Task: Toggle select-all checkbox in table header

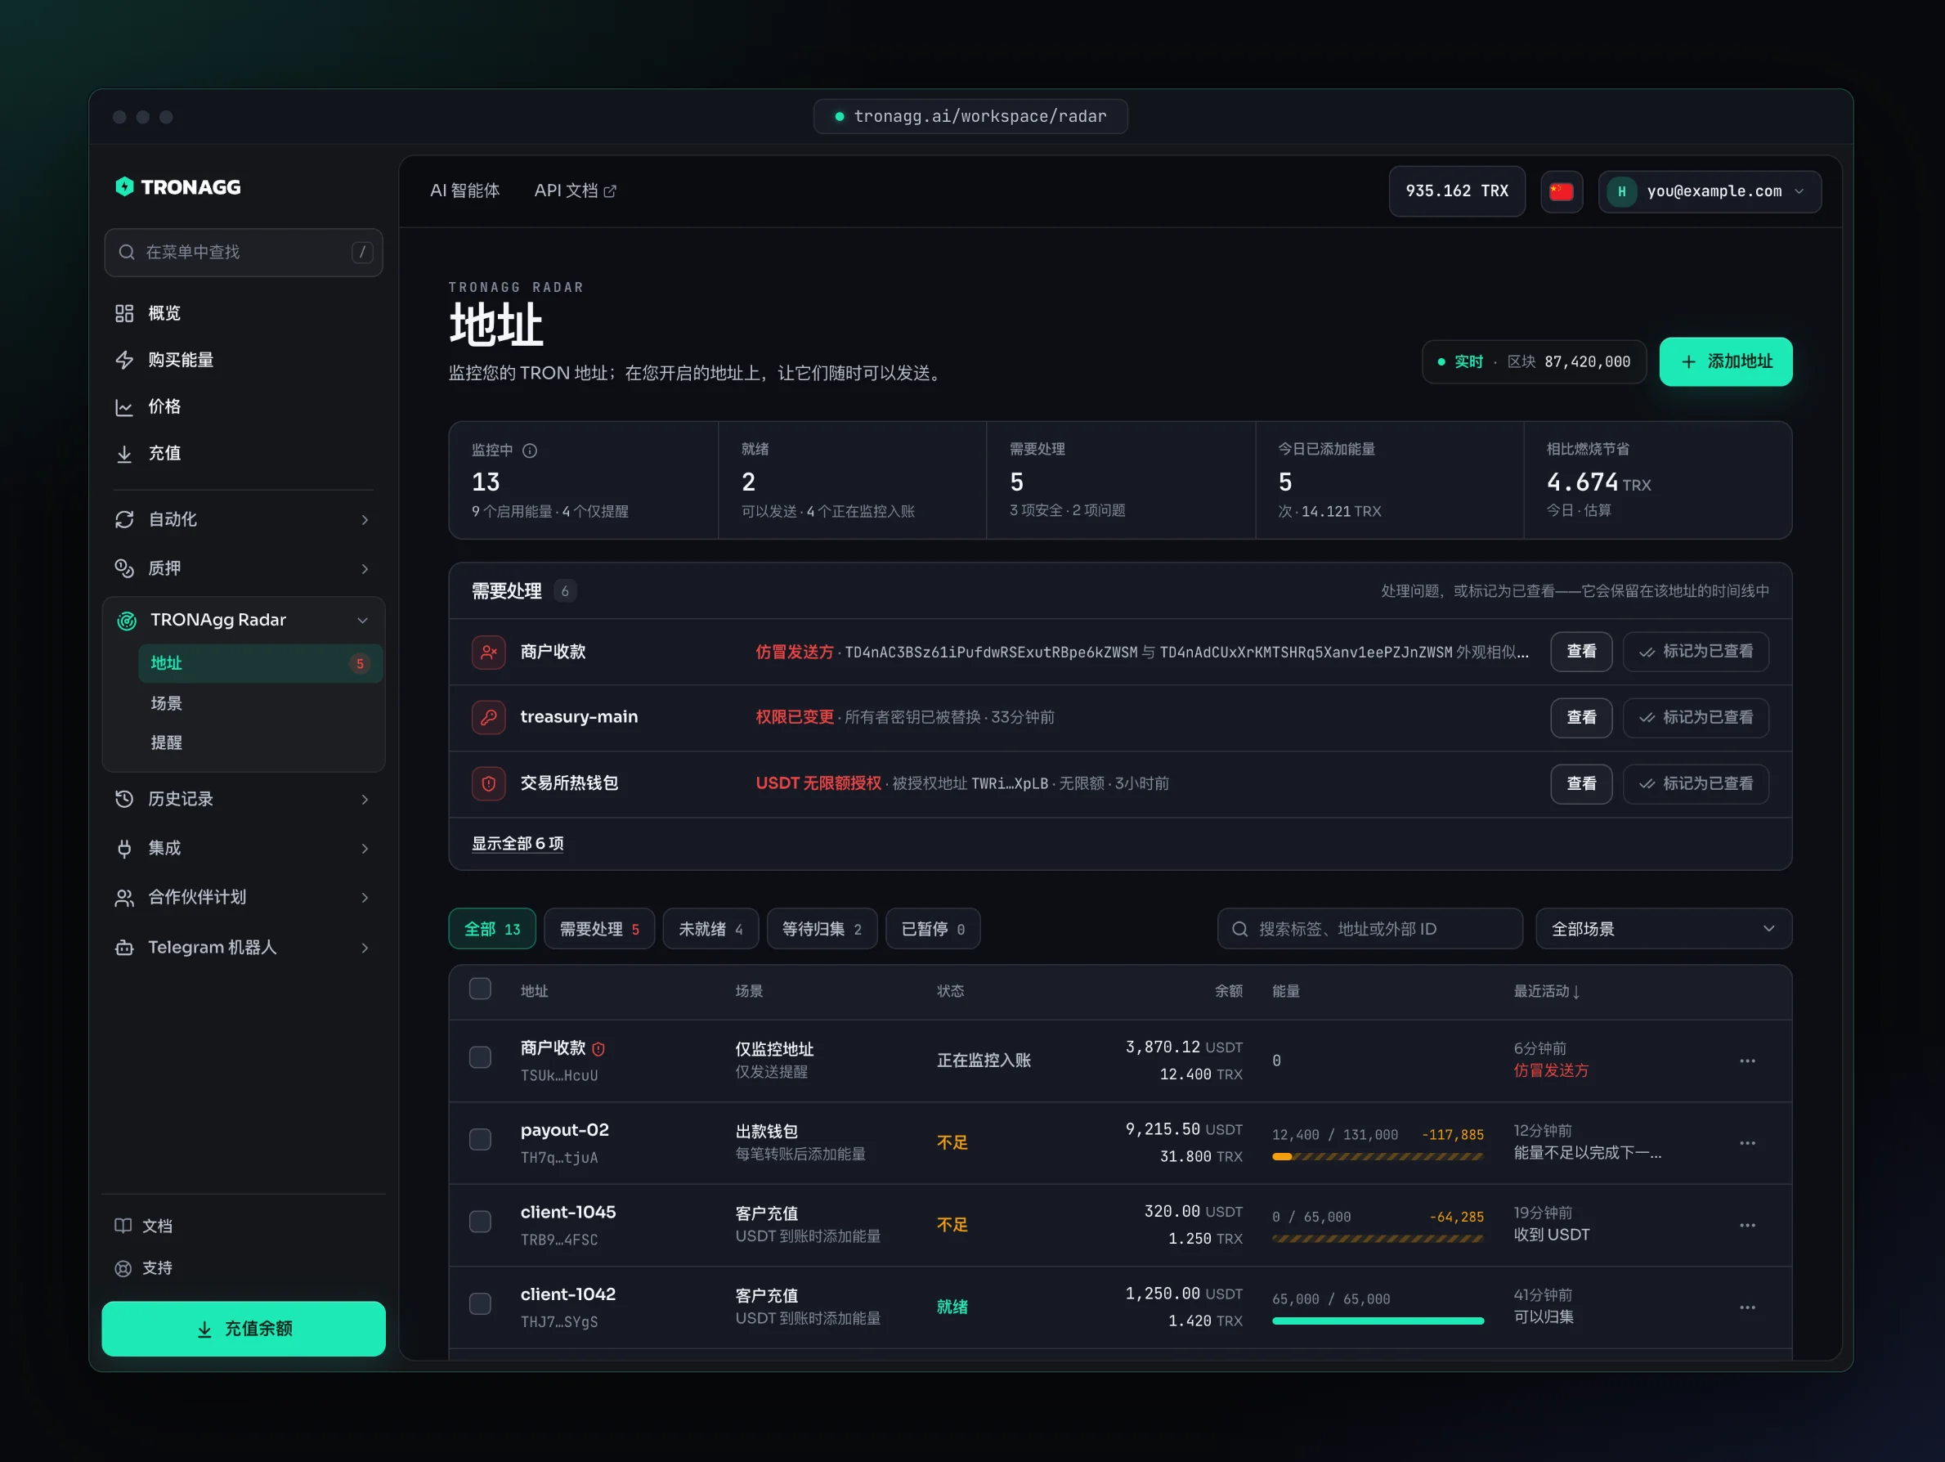Action: 480,989
